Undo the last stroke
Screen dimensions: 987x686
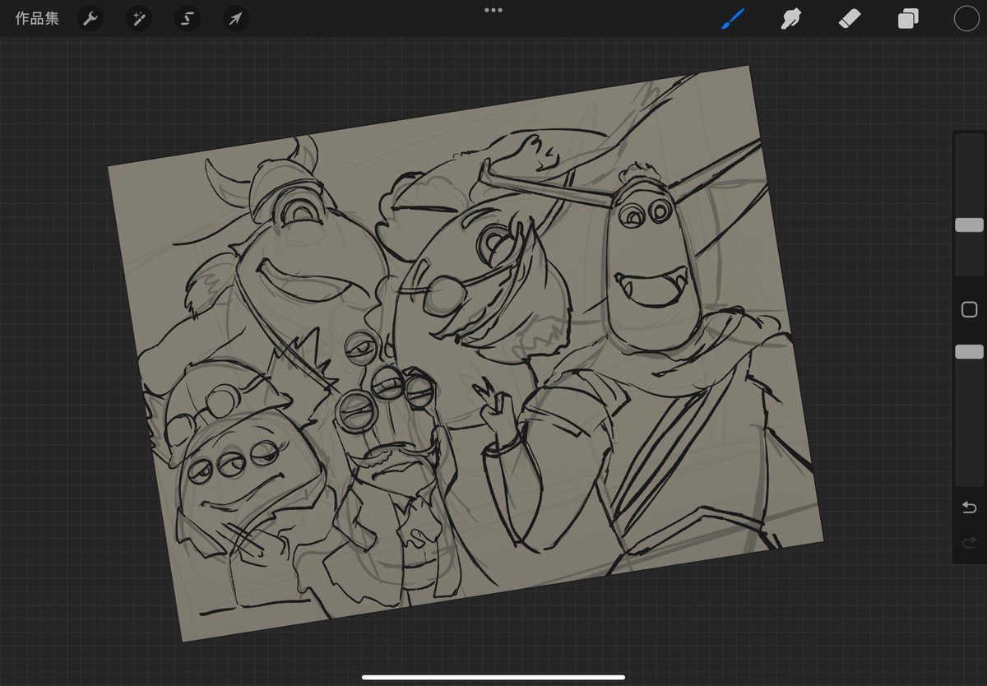tap(969, 508)
